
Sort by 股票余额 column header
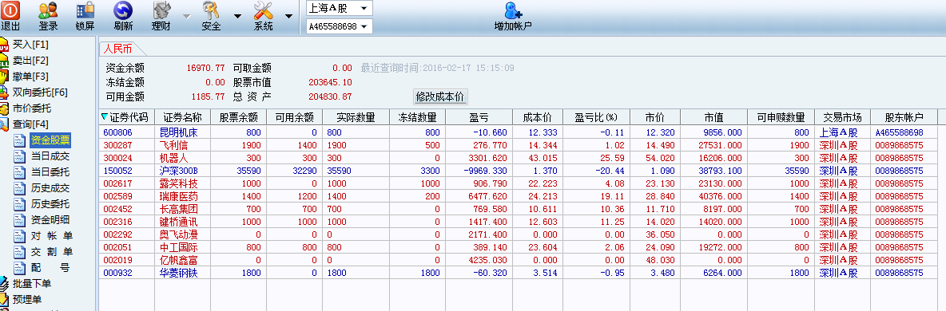tap(238, 117)
